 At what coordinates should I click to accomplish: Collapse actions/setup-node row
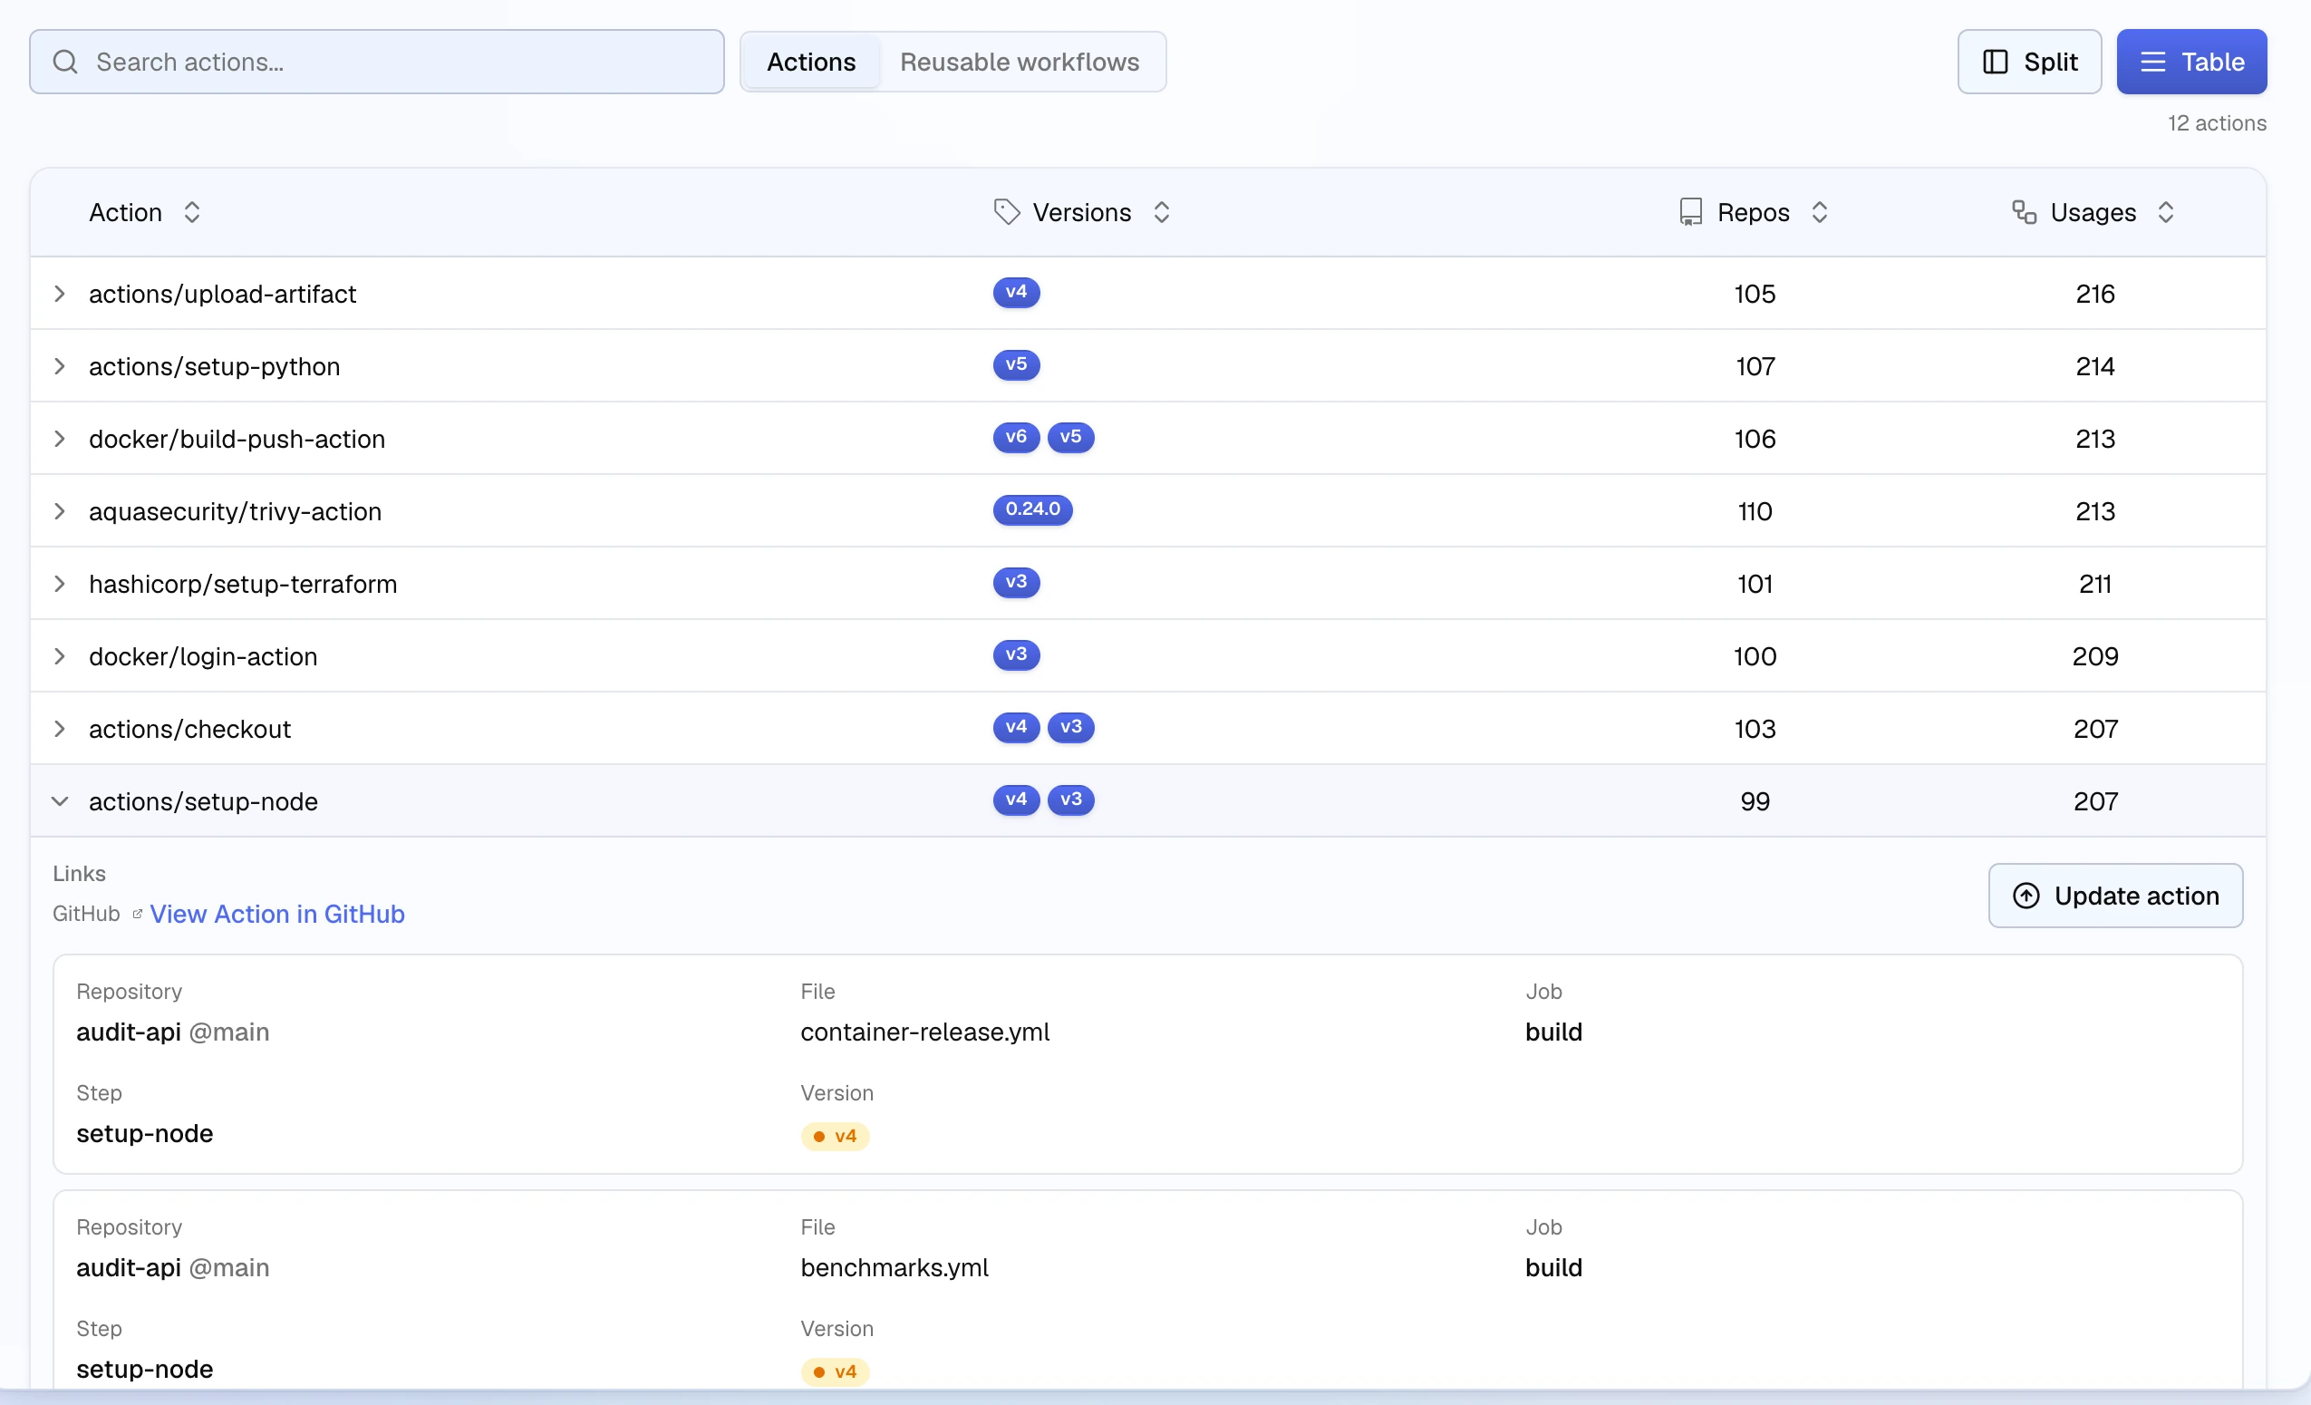coord(60,801)
